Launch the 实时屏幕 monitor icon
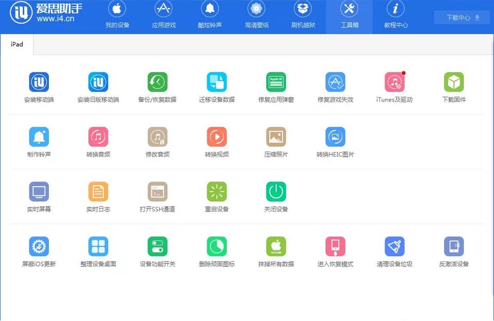Viewport: 494px width, 321px height. point(39,192)
